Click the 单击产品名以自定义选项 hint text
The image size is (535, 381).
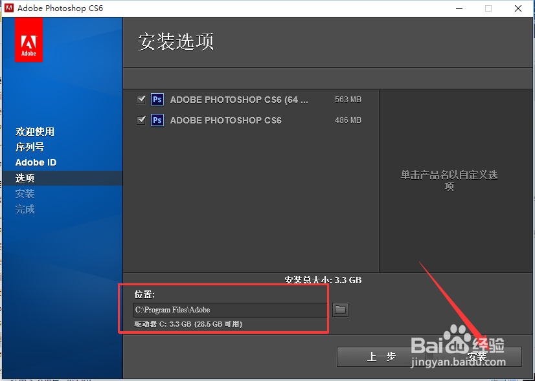tap(449, 180)
